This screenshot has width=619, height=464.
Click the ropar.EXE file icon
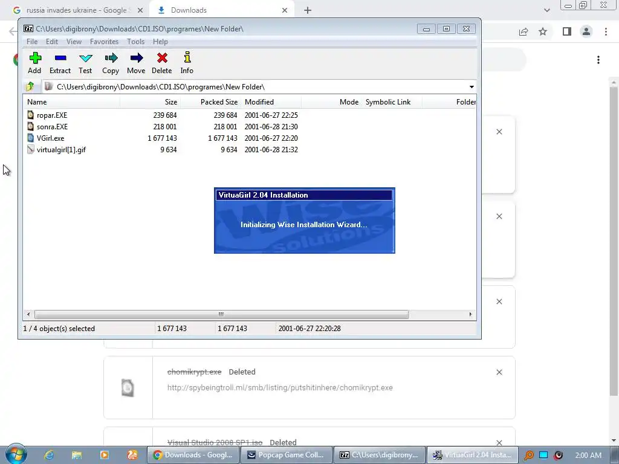[30, 115]
